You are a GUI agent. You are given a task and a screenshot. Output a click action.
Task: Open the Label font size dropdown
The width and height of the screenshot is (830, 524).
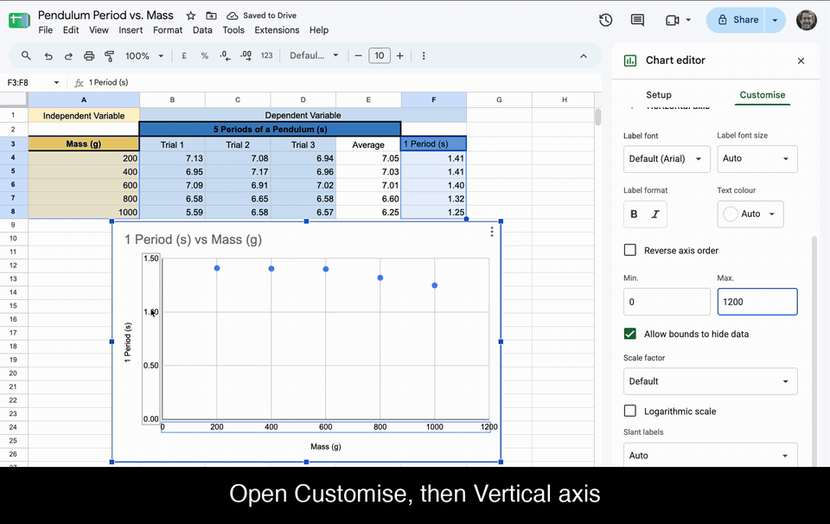(757, 159)
